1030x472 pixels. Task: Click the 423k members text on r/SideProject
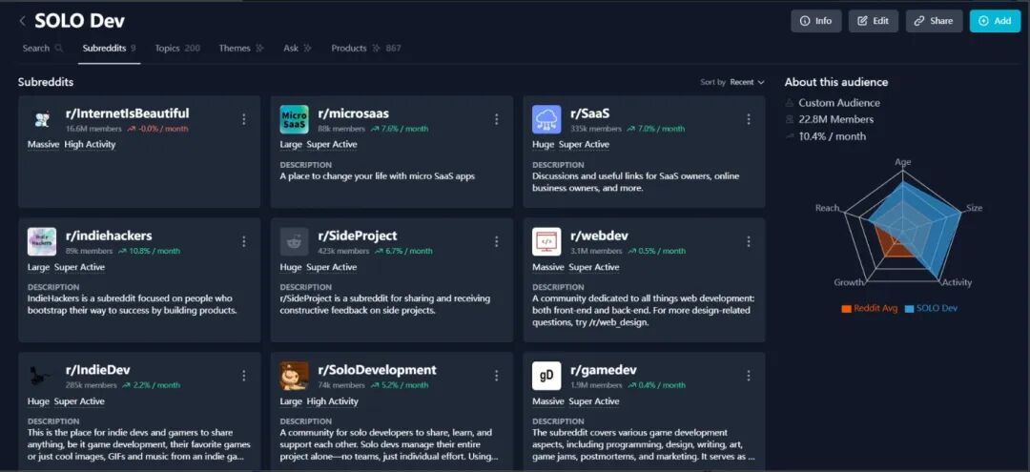tap(343, 251)
